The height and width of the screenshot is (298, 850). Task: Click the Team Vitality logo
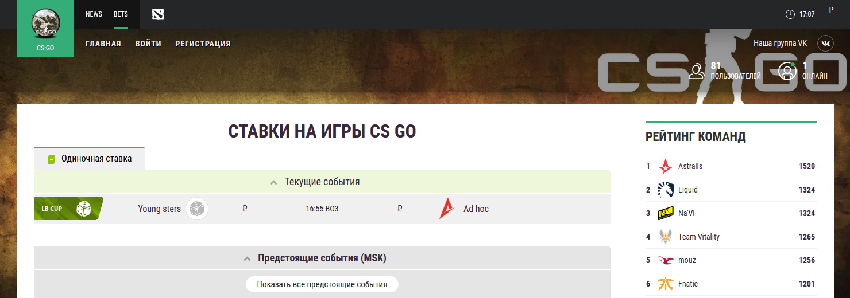[666, 237]
